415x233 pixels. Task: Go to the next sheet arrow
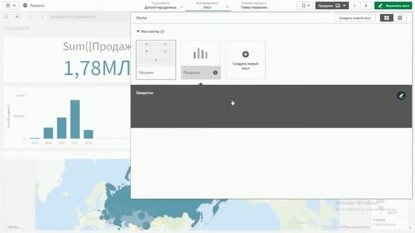tap(366, 6)
